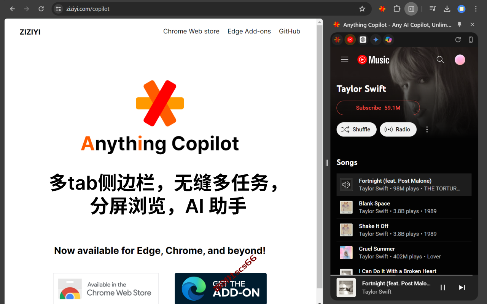
Task: Play the Cruel Summer song
Action: (404, 253)
